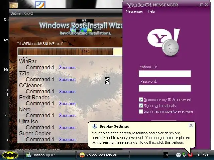Click the taskbar clock showing 01:25
Image resolution: width=214 pixels, height=160 pixels.
(203, 155)
